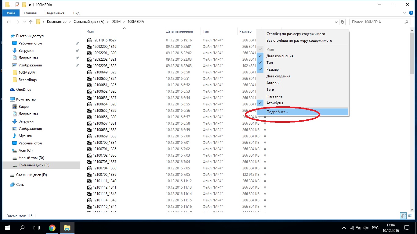Image resolution: width=417 pixels, height=234 pixels.
Task: Switch to large thumbnails view icon
Action: coord(410,216)
